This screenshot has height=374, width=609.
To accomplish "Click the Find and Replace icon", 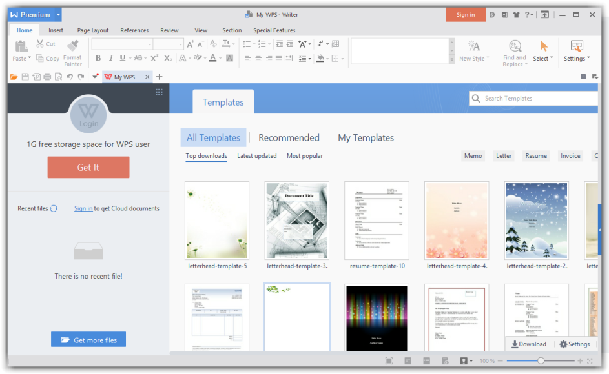I will click(515, 52).
